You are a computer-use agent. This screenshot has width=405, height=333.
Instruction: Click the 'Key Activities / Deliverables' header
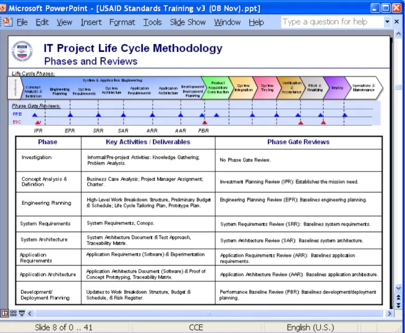[x=148, y=142]
